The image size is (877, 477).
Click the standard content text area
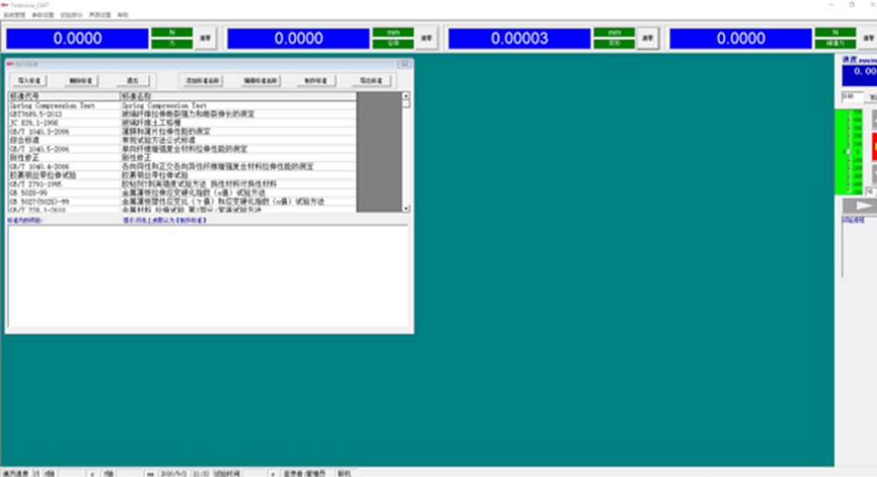(x=208, y=276)
